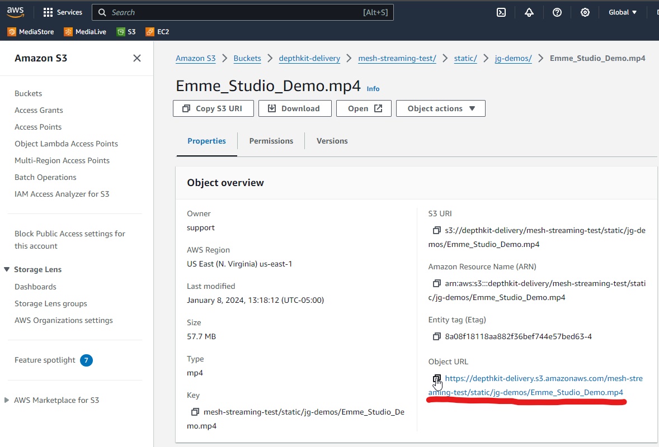Open static/ folder breadcrumb
The width and height of the screenshot is (659, 447).
(465, 58)
